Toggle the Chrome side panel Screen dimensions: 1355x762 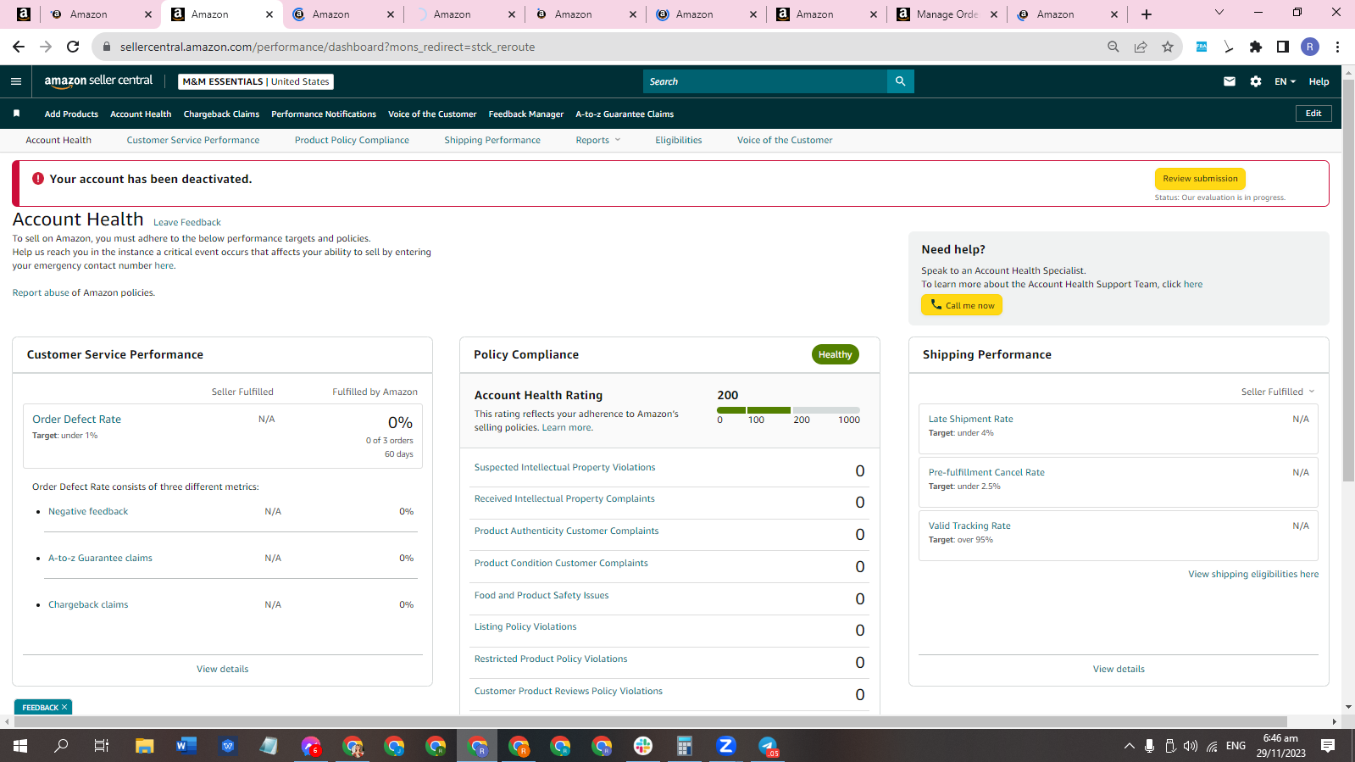coord(1283,47)
